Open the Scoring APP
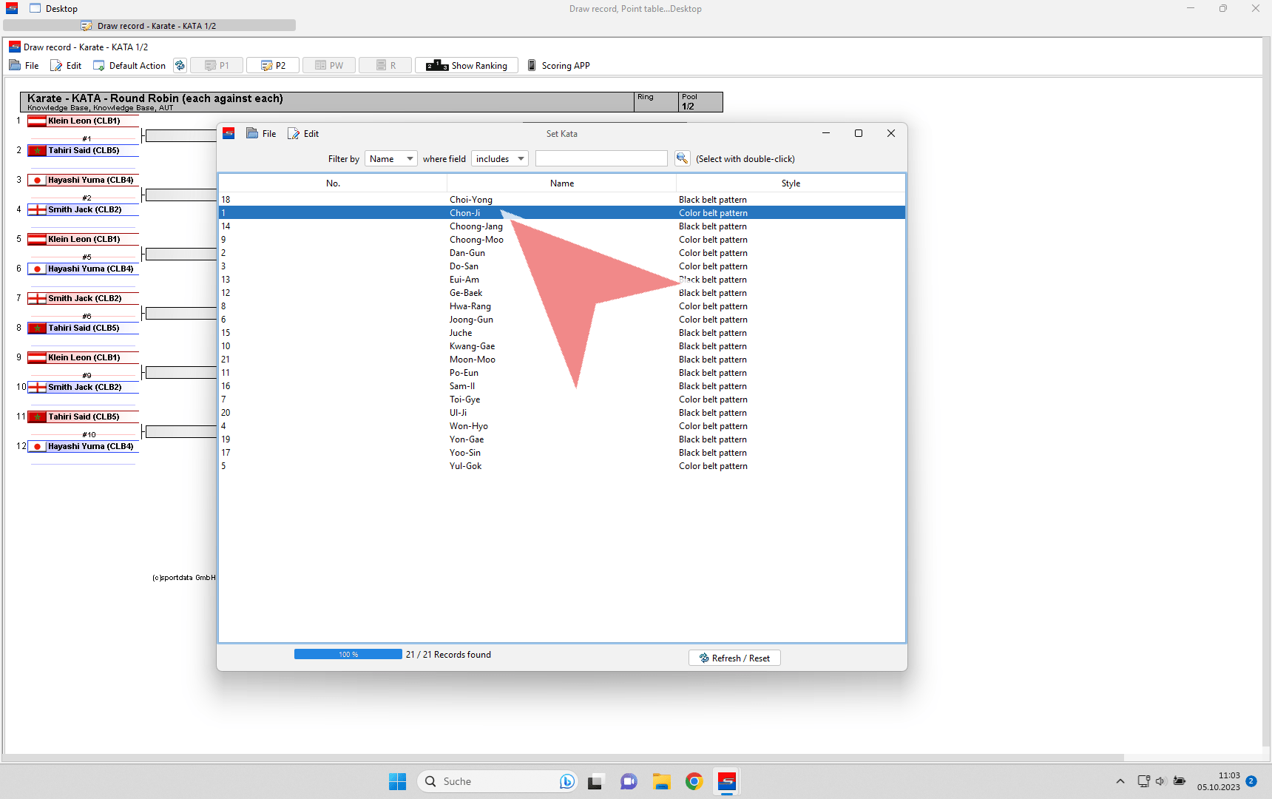 tap(558, 66)
